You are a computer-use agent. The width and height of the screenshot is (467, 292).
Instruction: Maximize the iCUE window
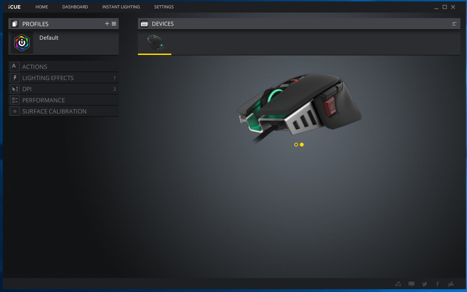[x=445, y=7]
